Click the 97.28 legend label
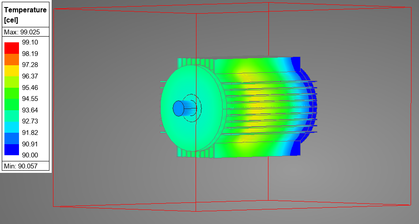The image size is (419, 224). tap(30, 65)
